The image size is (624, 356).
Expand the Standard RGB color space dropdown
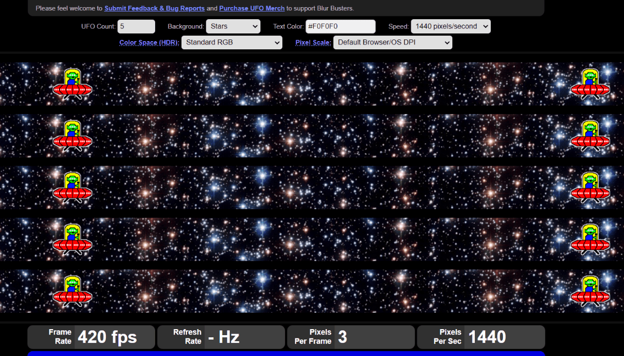(x=232, y=43)
